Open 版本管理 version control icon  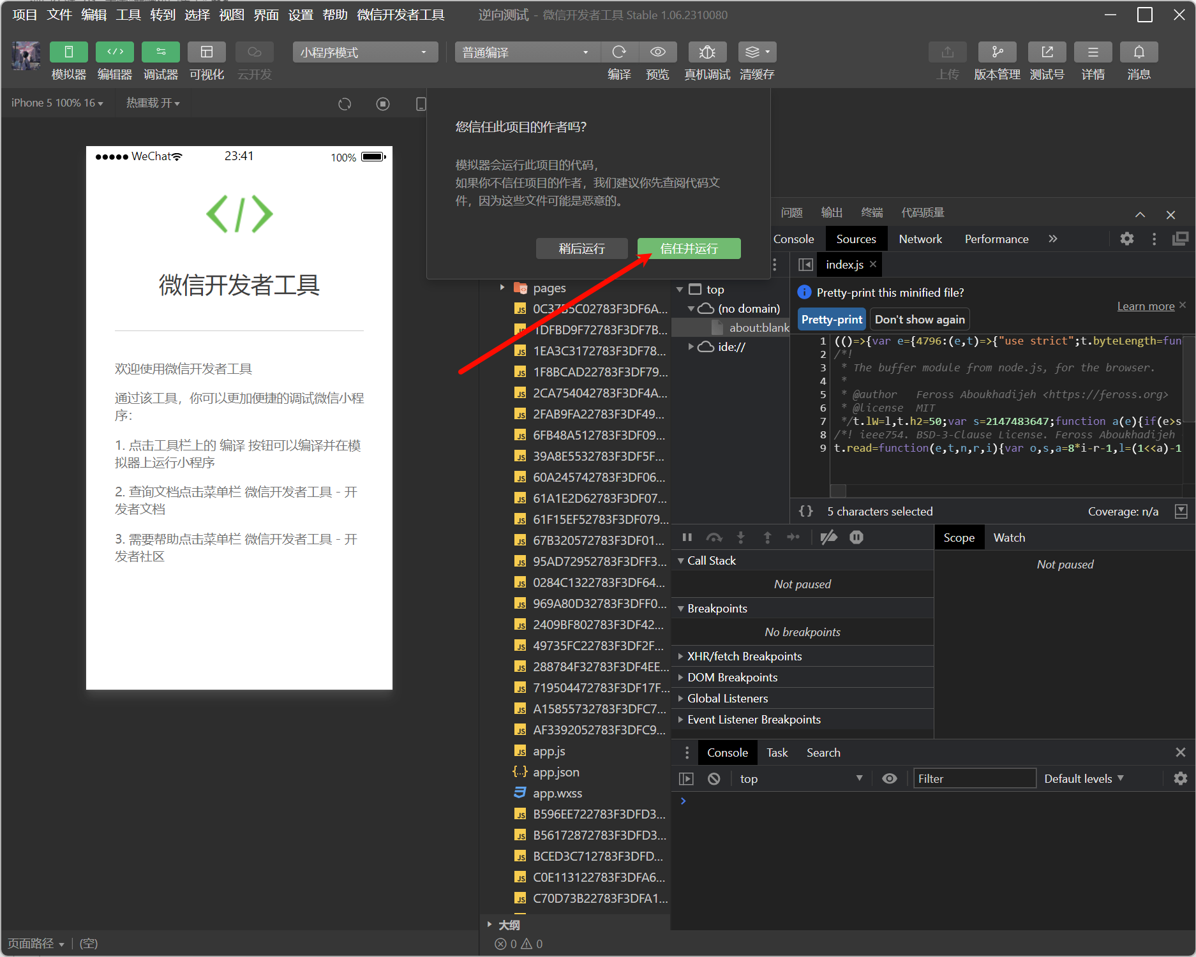click(998, 52)
